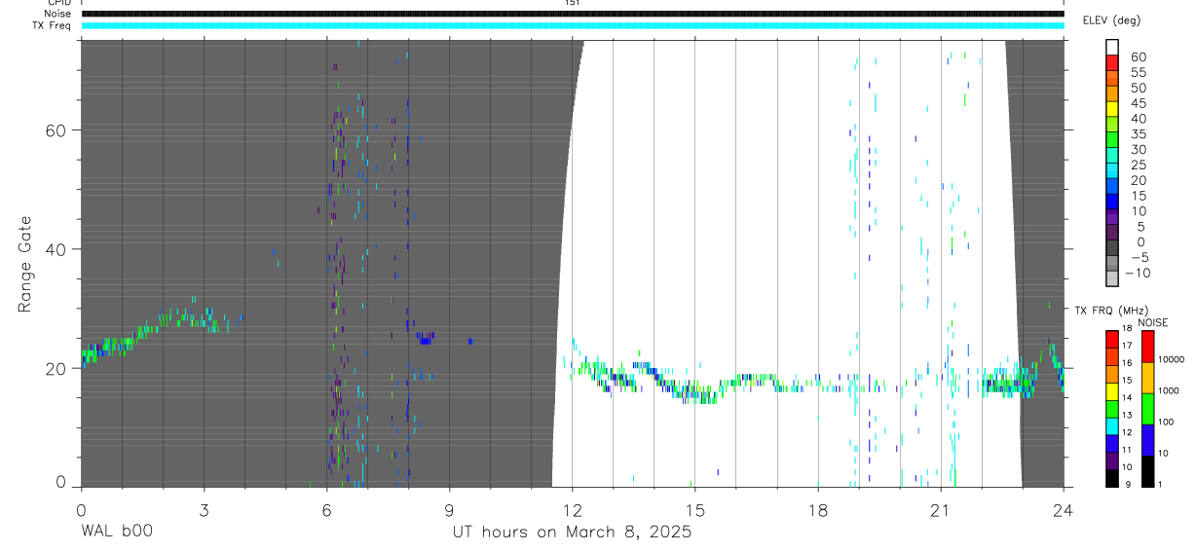Click the 'Noise' row label at top left

point(58,14)
